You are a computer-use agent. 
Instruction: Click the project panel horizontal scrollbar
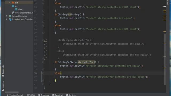(12, 92)
